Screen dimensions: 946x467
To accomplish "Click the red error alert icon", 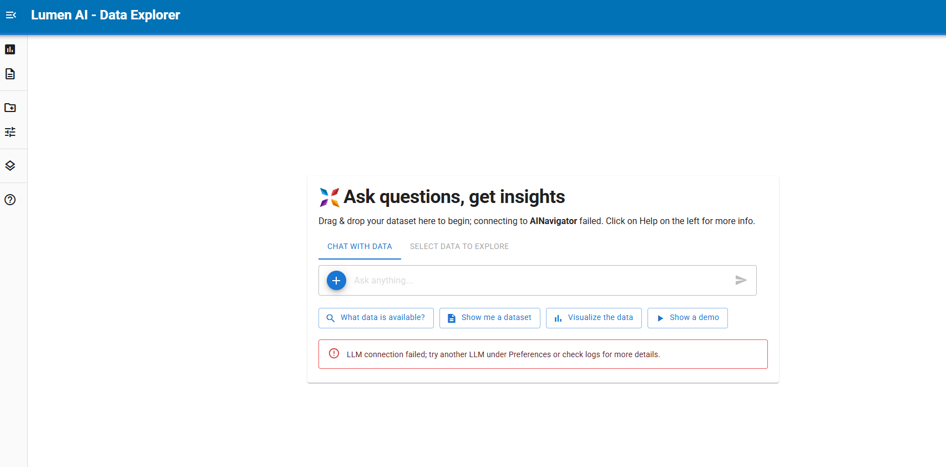I will click(334, 354).
